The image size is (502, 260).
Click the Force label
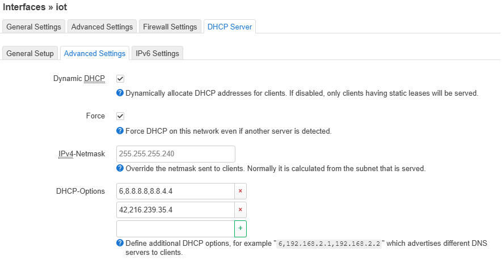click(95, 116)
